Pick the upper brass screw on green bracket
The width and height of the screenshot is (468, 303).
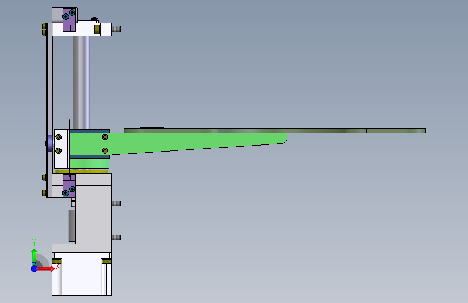105,137
